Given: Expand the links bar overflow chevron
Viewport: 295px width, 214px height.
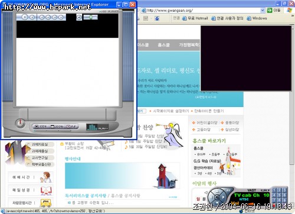Looking at the screenshot, I should [292, 15].
